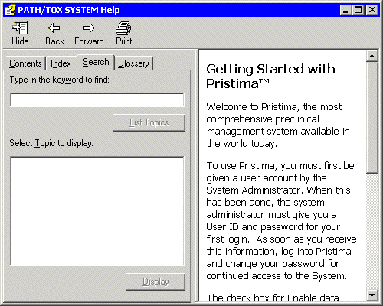Open the Glossary tab
Viewport: 383px width, 306px height.
tap(133, 63)
